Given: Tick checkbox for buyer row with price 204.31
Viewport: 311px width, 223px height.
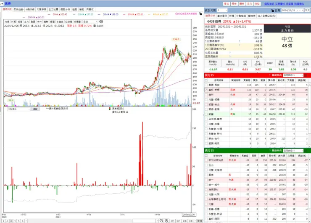Looking at the screenshot, I should point(206,95).
